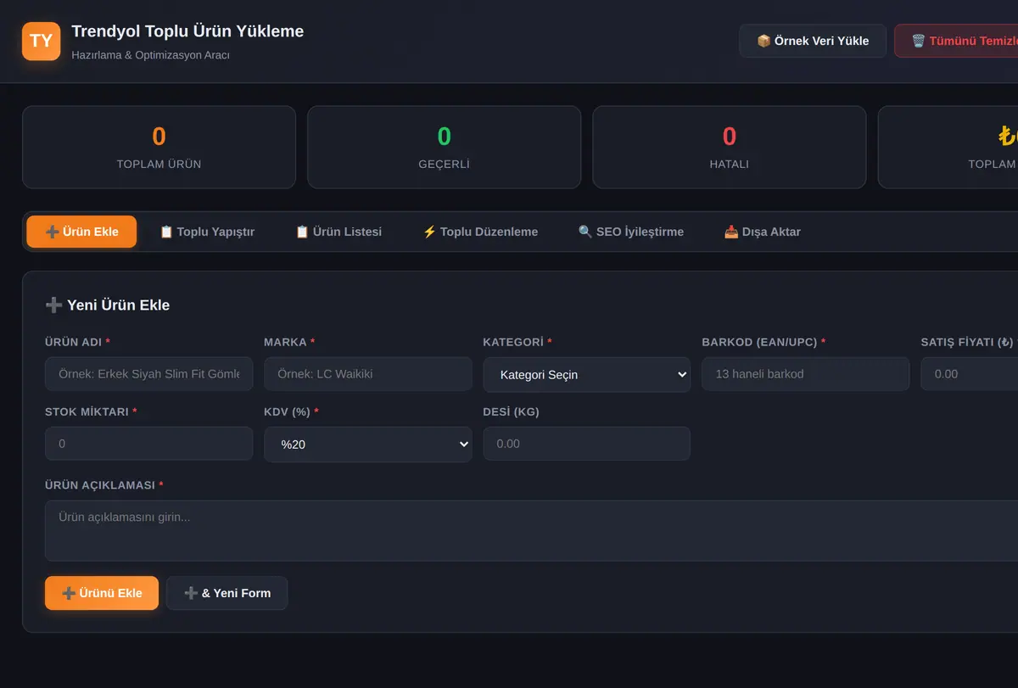Click the Desi (KG) input field
Viewport: 1018px width, 688px height.
point(587,444)
